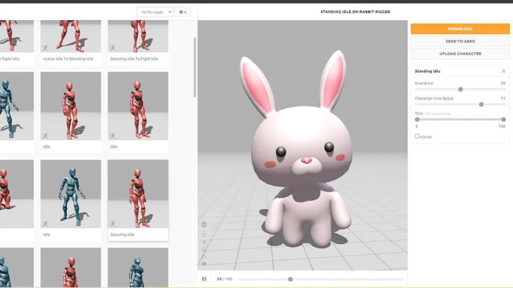
Task: Toggle skeleton view icon in the 3D viewer
Action: pos(204,224)
